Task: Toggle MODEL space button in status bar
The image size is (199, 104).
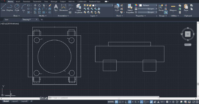Action: click(x=111, y=102)
